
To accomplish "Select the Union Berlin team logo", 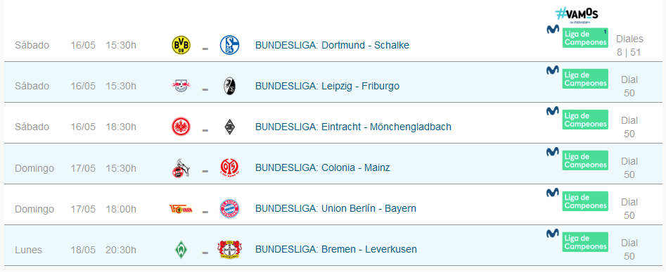I will (181, 209).
